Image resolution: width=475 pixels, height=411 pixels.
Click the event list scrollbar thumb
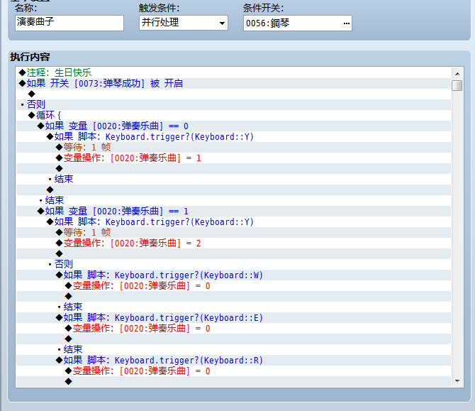click(x=457, y=85)
